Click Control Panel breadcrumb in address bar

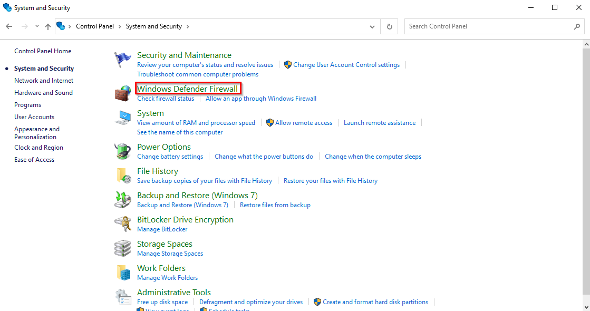[x=95, y=26]
